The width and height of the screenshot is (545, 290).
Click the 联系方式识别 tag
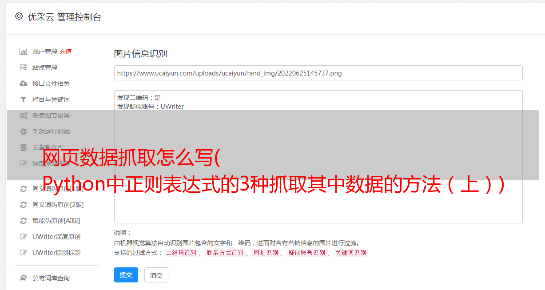click(x=225, y=253)
